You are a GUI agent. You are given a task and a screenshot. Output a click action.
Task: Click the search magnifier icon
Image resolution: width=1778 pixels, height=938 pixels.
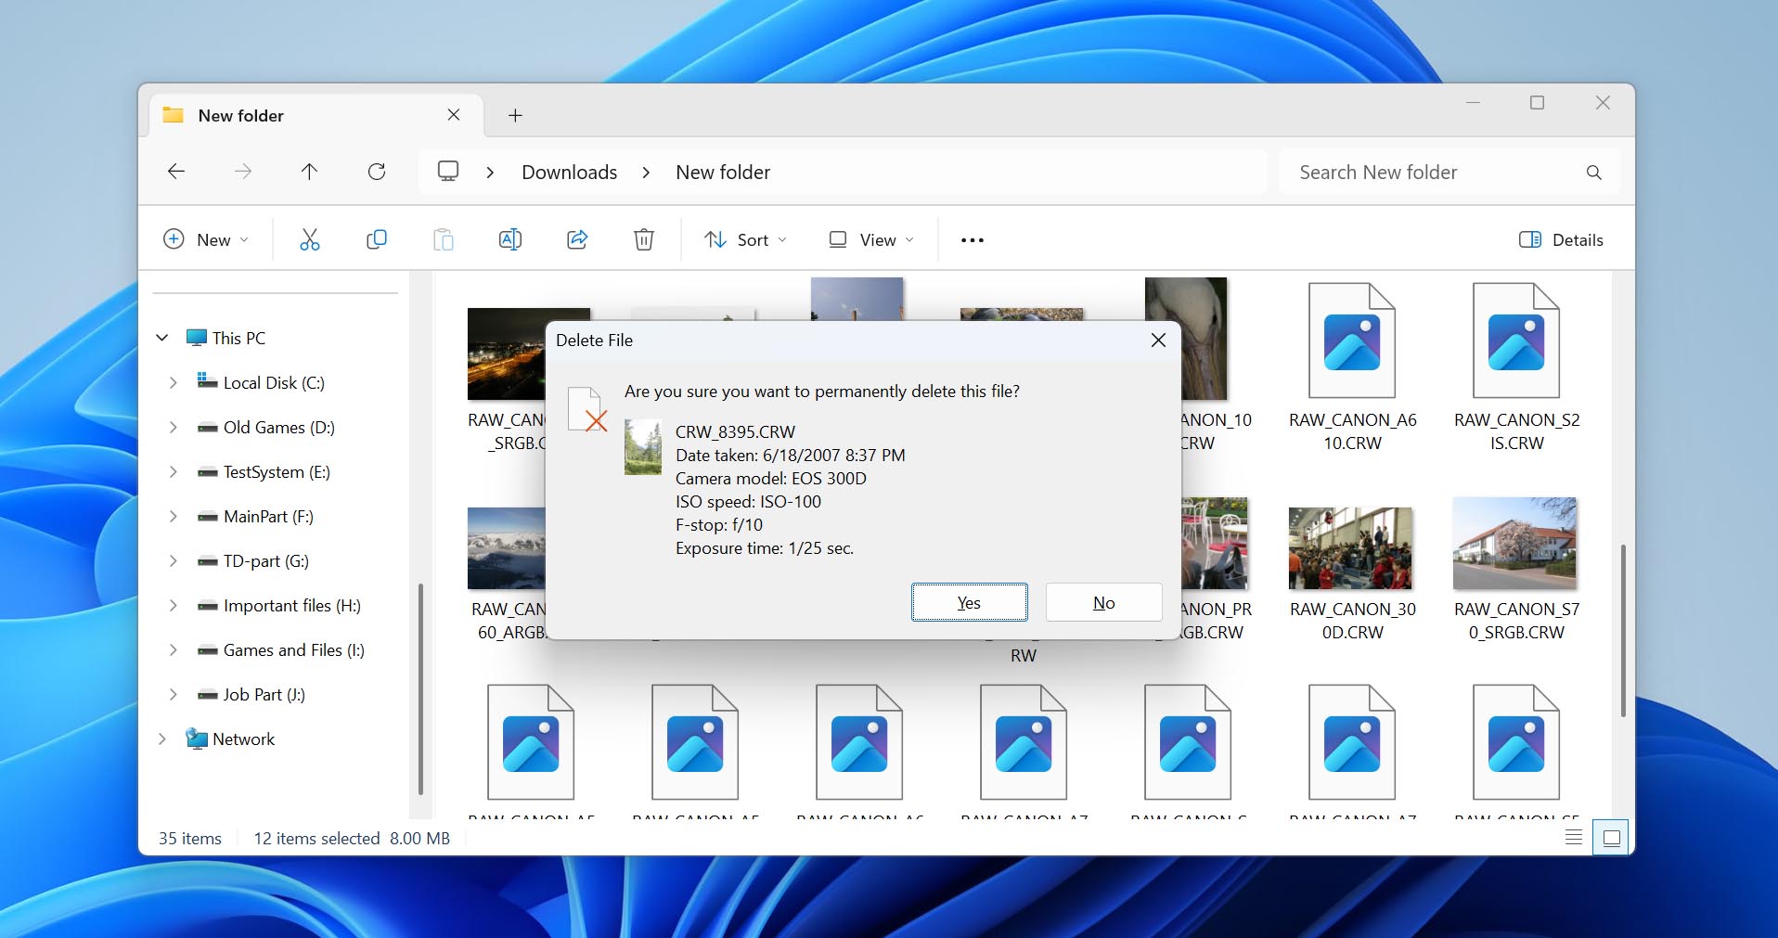(x=1594, y=173)
